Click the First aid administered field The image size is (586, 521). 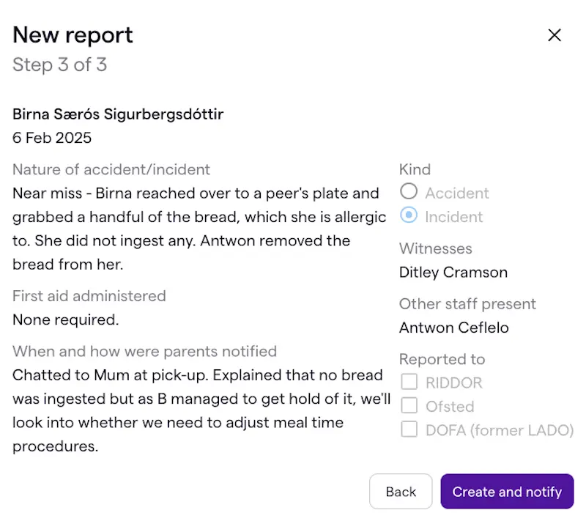(x=89, y=296)
